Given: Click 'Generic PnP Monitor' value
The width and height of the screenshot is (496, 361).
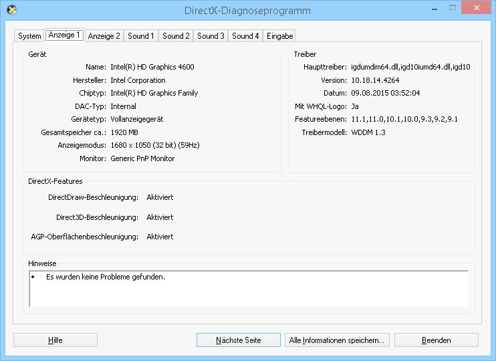Looking at the screenshot, I should (142, 158).
